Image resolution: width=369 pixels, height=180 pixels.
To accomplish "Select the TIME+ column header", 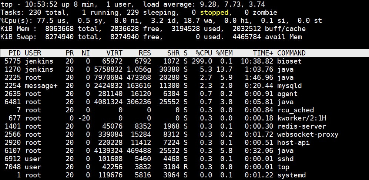I will coord(263,53).
